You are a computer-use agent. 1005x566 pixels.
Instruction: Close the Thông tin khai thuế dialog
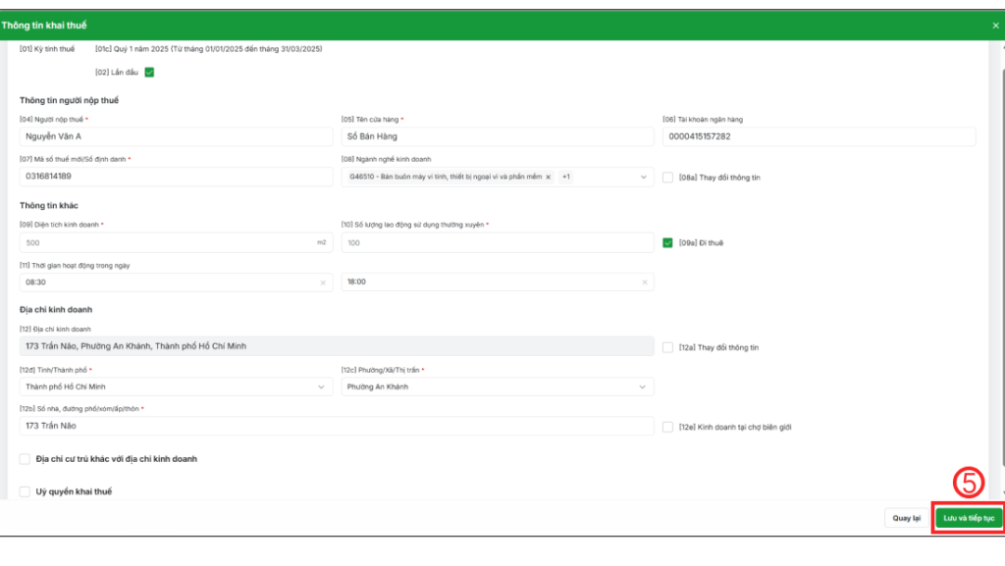tap(995, 26)
